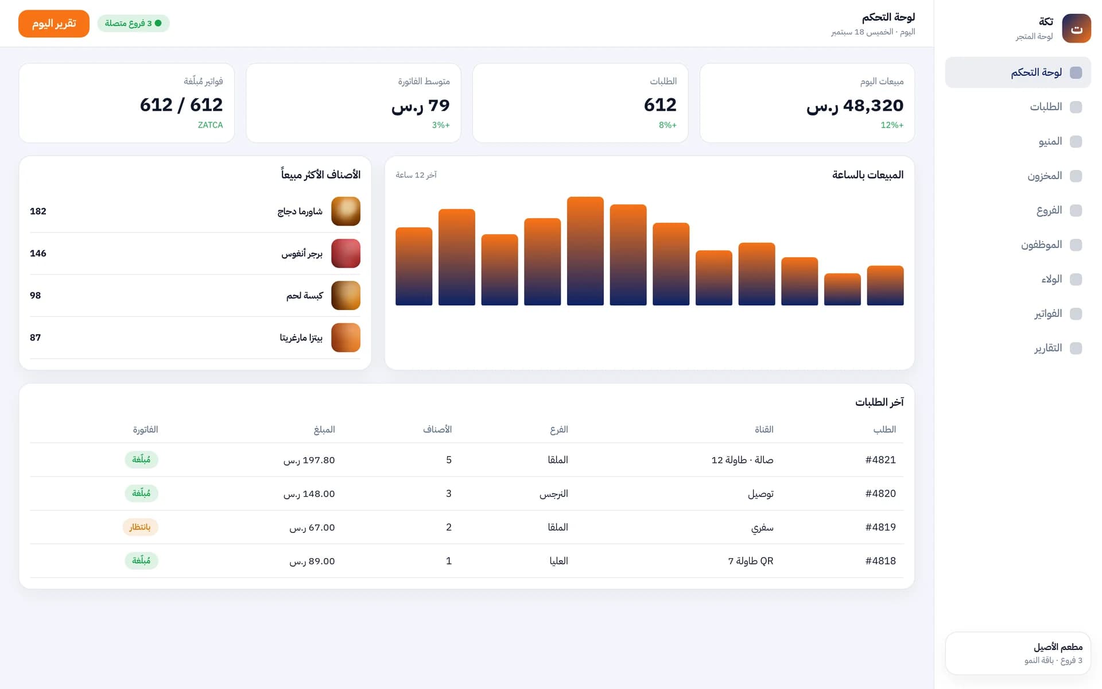Click the icon beside الموظفون in the sidebar
Screen dimensions: 1102x689
(x=1076, y=245)
